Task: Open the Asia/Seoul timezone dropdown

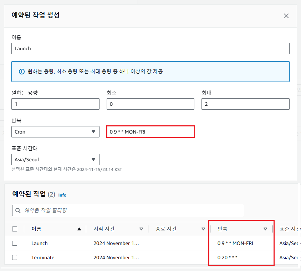Action: (55, 159)
